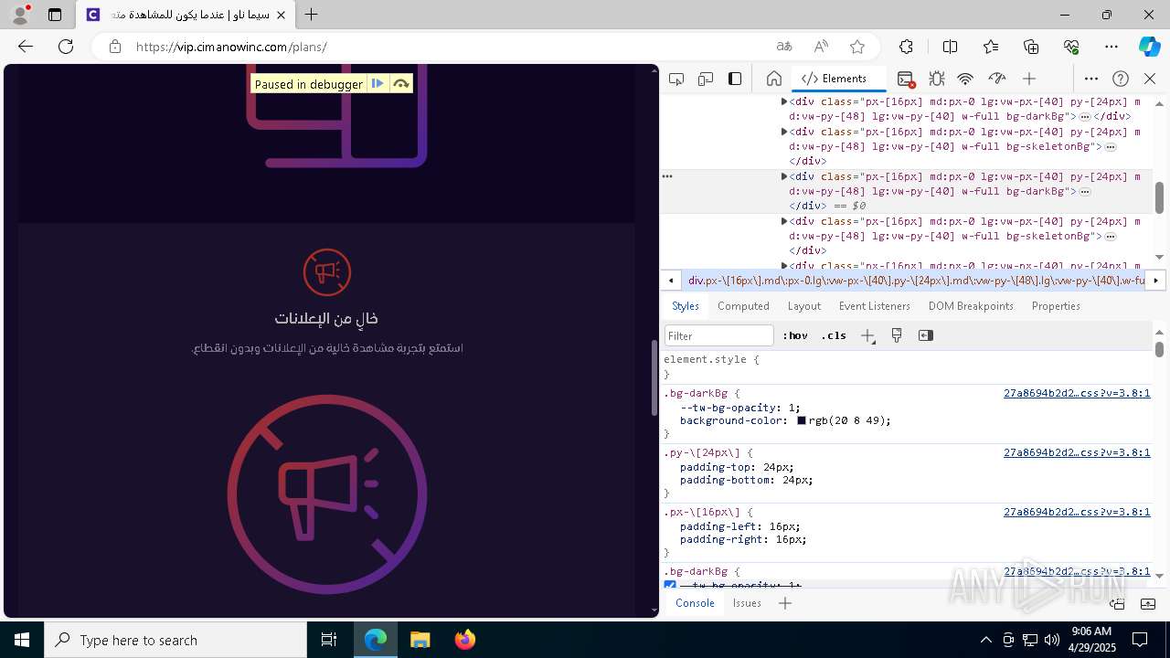Resume script execution in debugger overlay
1170x658 pixels.
(378, 84)
